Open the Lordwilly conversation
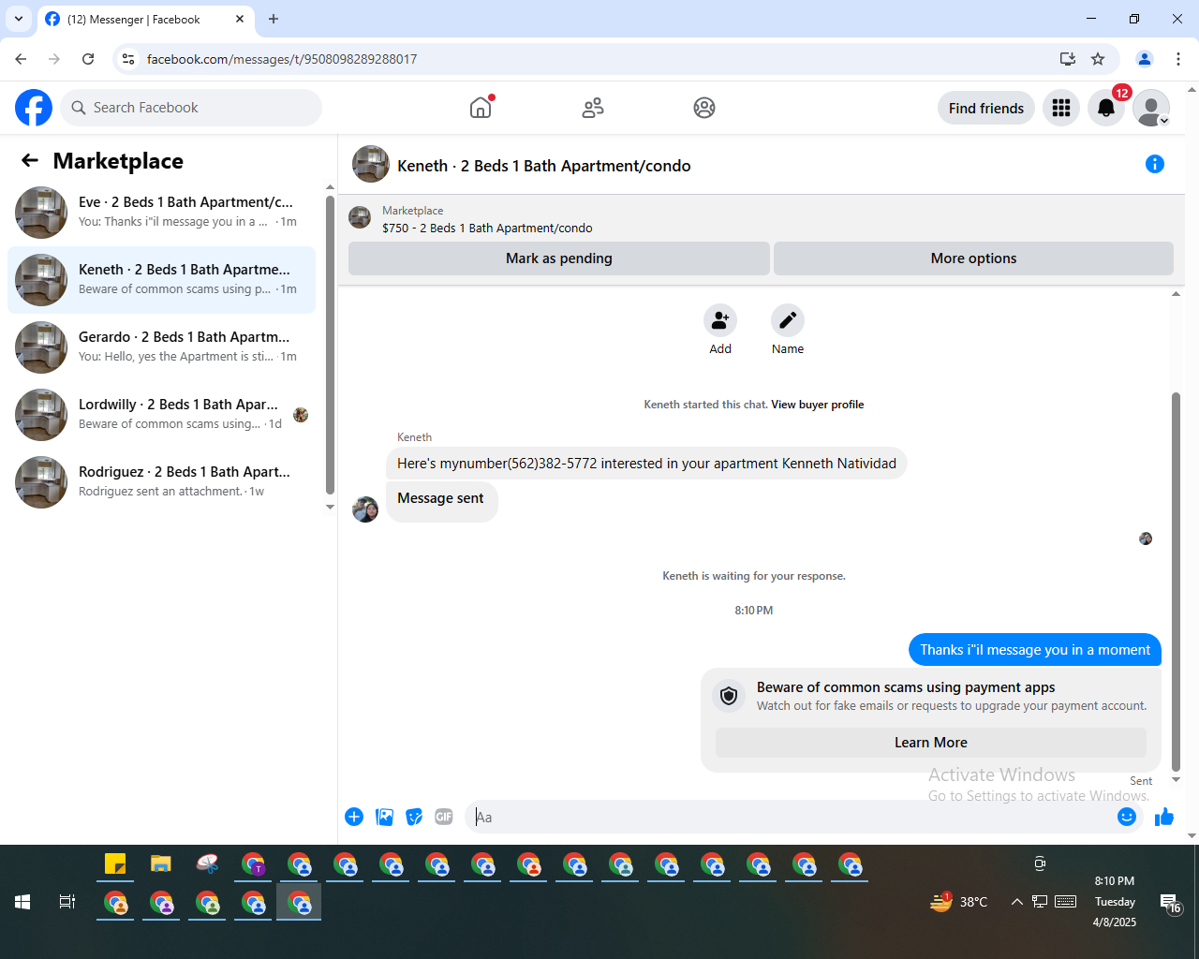The width and height of the screenshot is (1199, 959). (161, 415)
